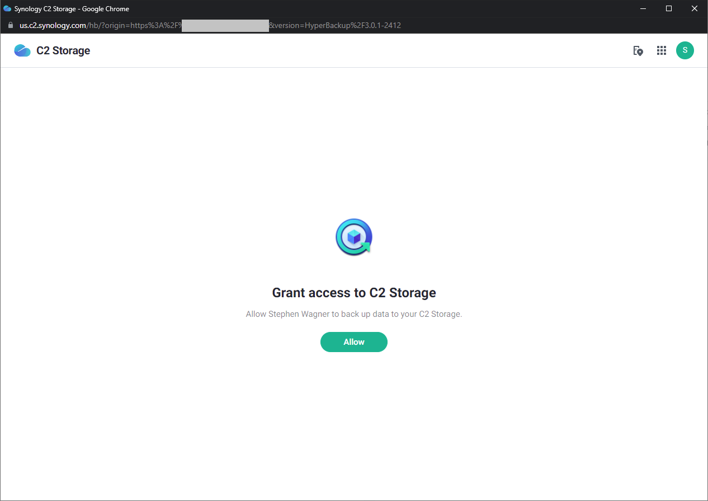Image resolution: width=708 pixels, height=501 pixels.
Task: Minimize the Chrome window
Action: pos(644,8)
